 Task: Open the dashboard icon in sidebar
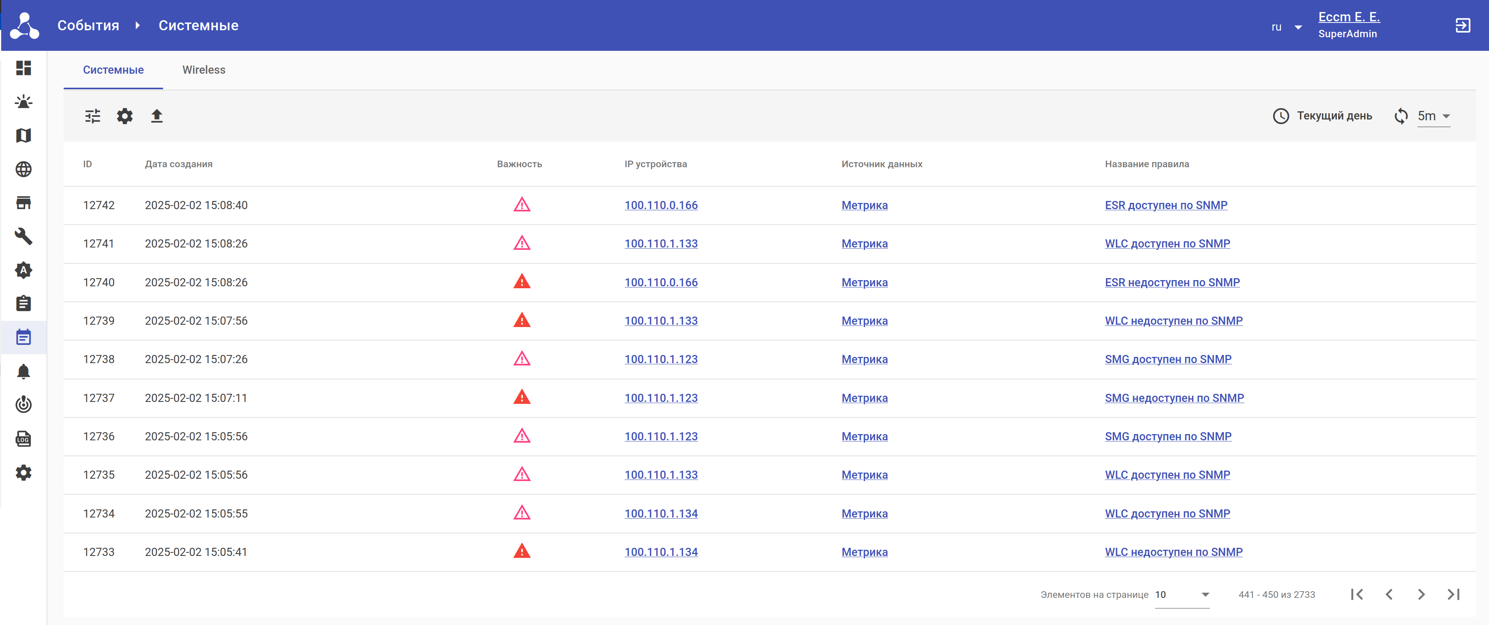tap(24, 68)
